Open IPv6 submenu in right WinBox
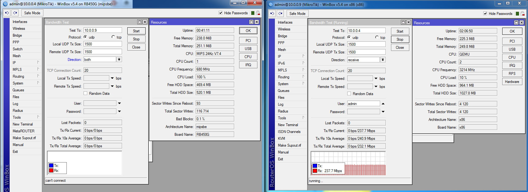This screenshot has width=528, height=192. tap(291, 63)
